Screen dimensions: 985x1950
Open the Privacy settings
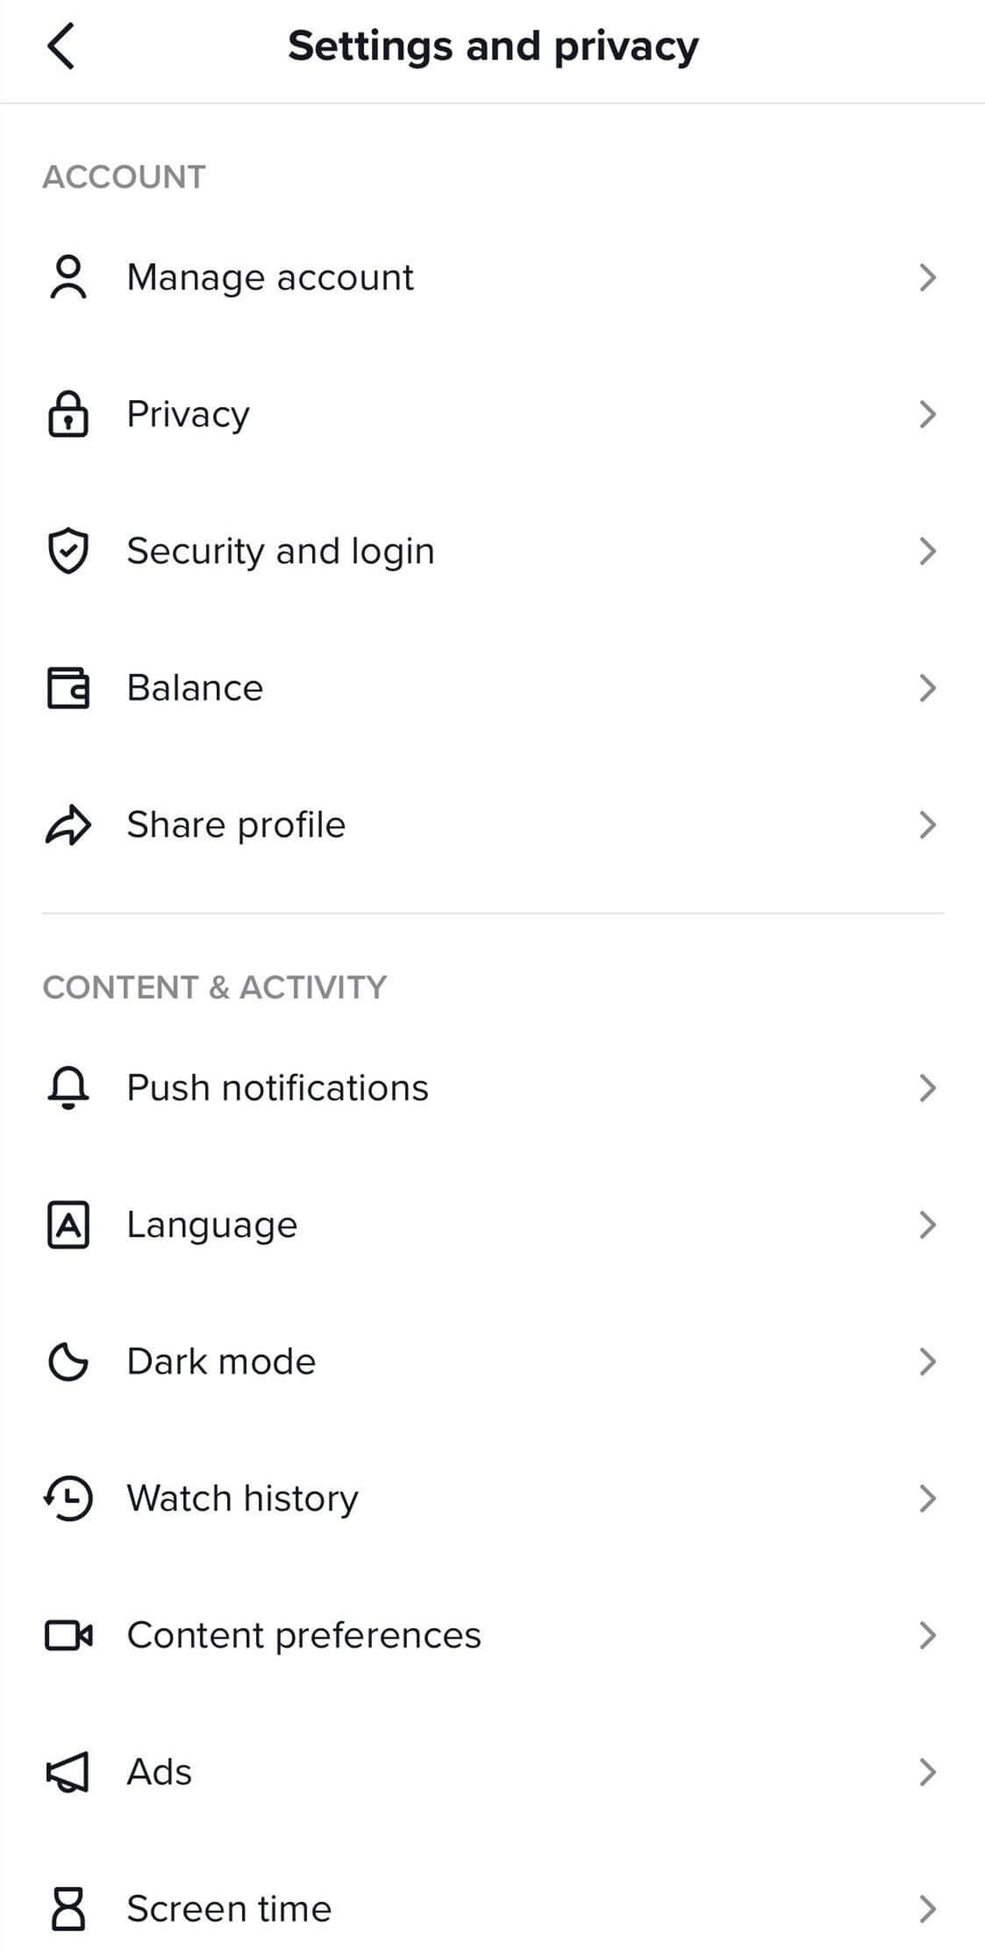(x=492, y=414)
